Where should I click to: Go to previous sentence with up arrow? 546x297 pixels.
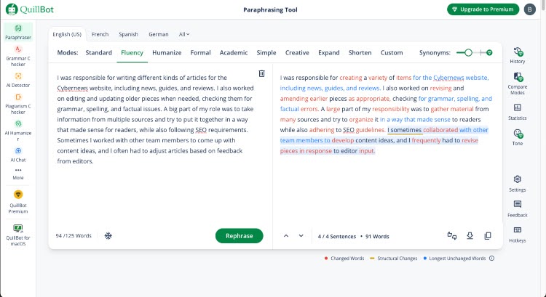click(x=286, y=236)
